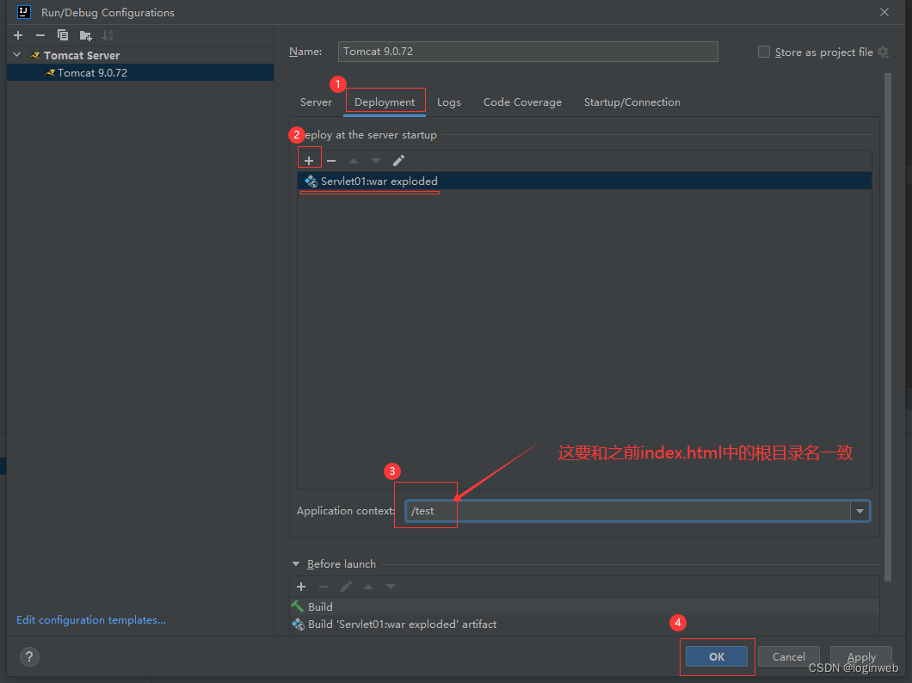Add a Before launch task

click(301, 587)
